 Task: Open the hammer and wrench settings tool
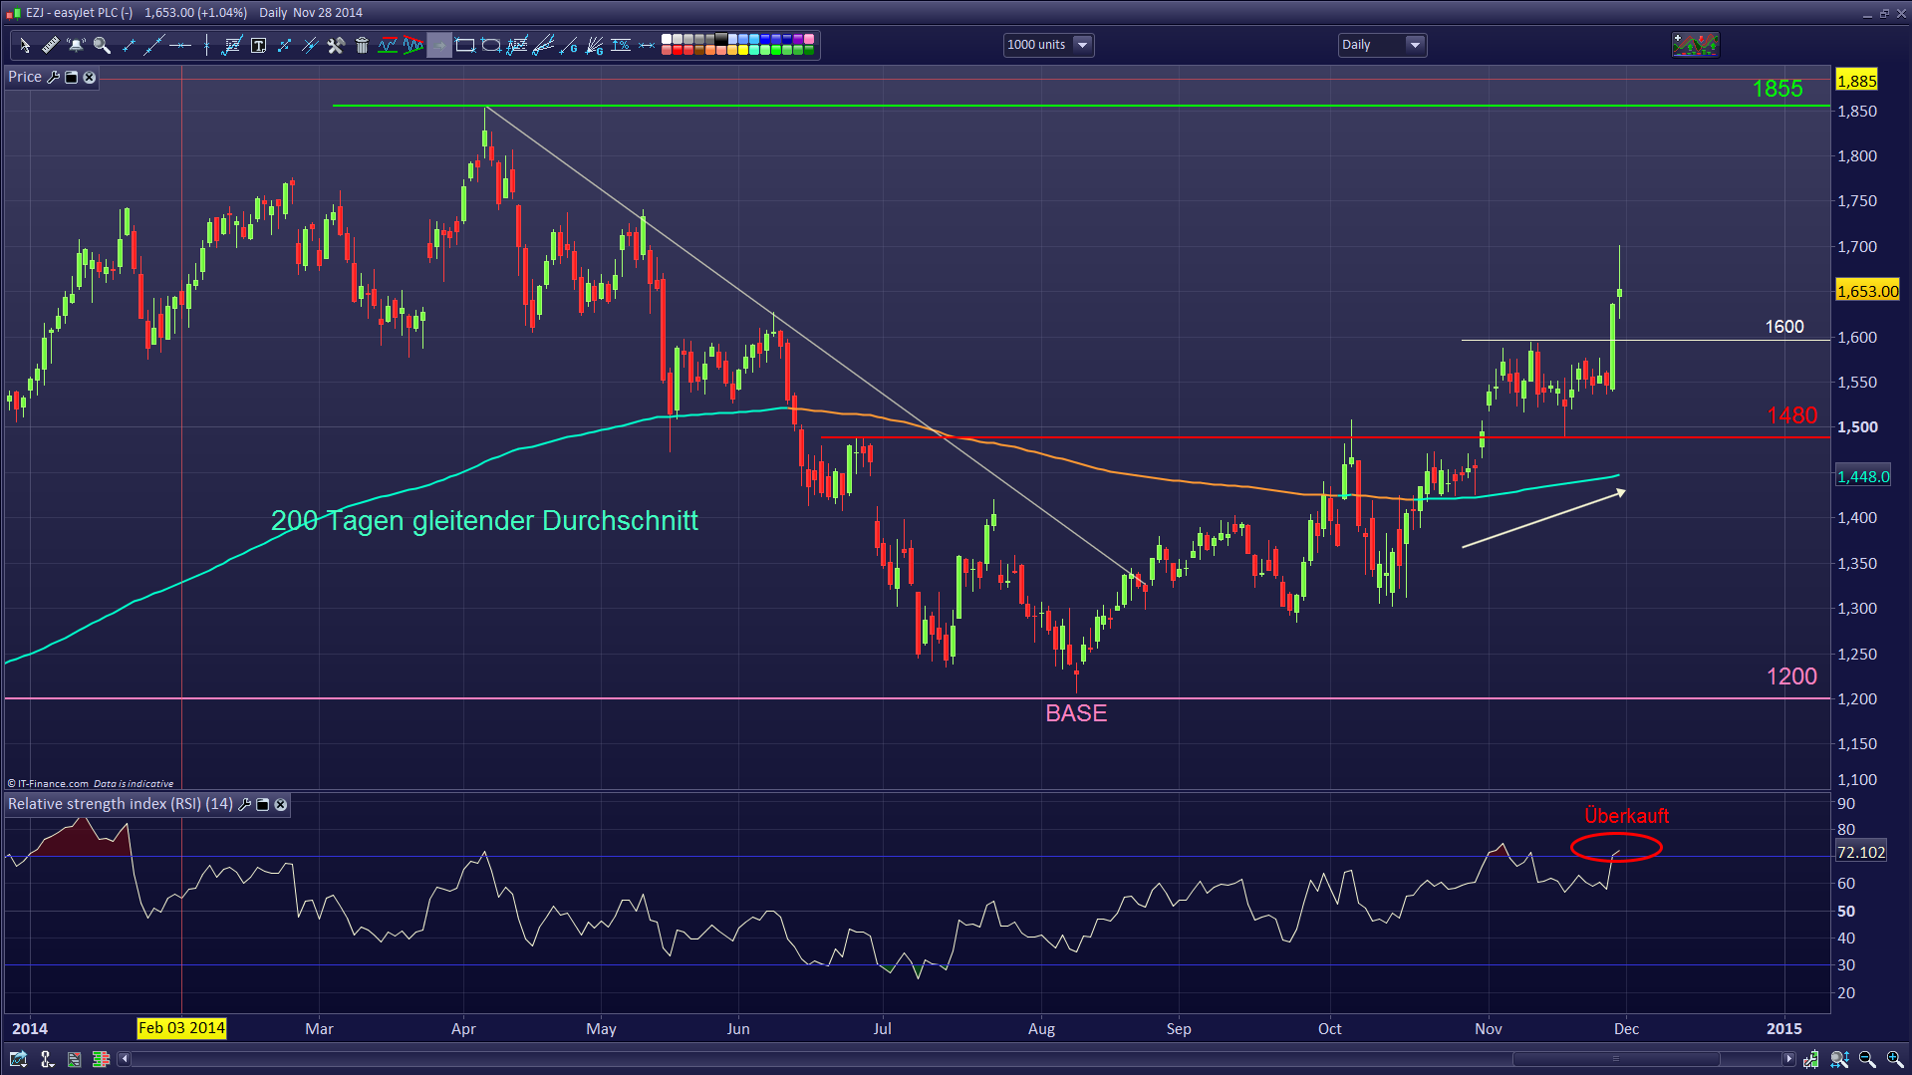[x=336, y=45]
